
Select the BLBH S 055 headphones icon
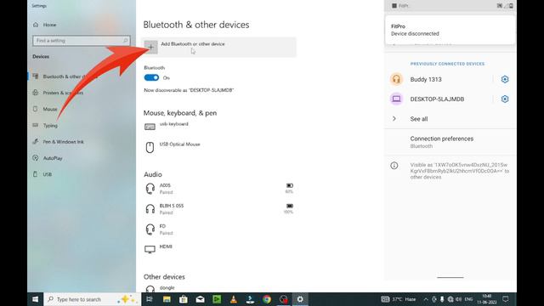(150, 209)
